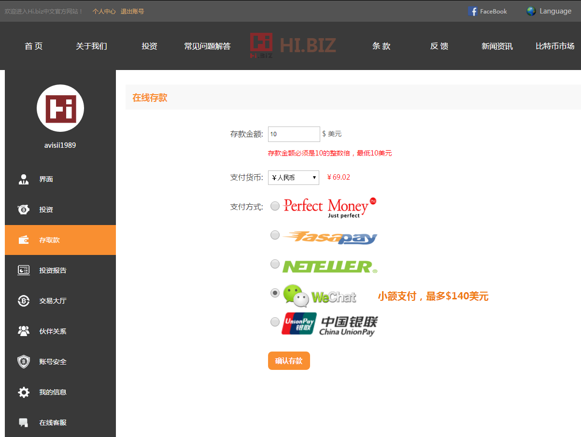Click the 在线客服 sidebar label
Image resolution: width=581 pixels, height=437 pixels.
click(53, 423)
